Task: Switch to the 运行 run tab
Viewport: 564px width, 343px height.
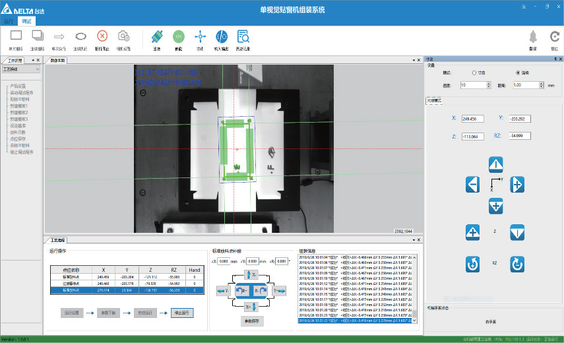Action: click(x=9, y=21)
